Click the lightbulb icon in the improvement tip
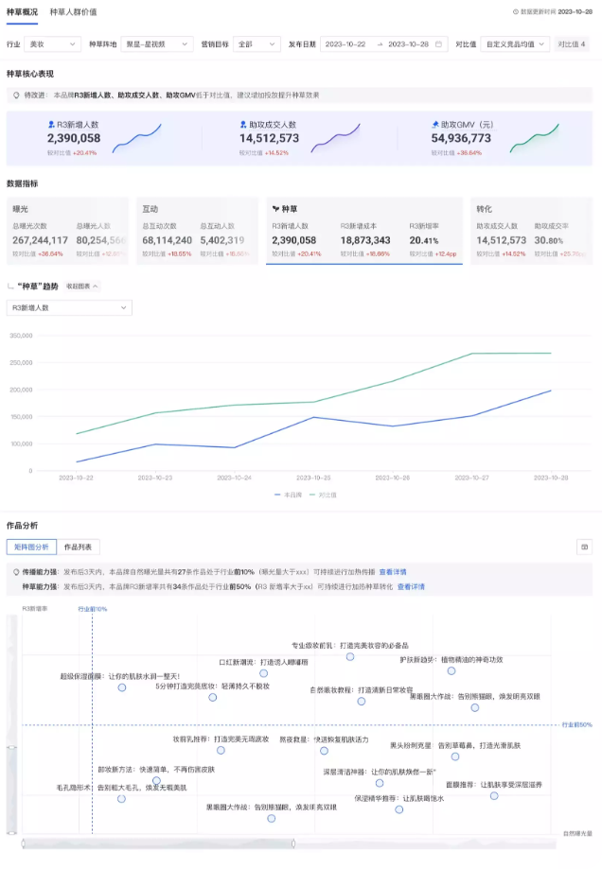 tap(16, 96)
